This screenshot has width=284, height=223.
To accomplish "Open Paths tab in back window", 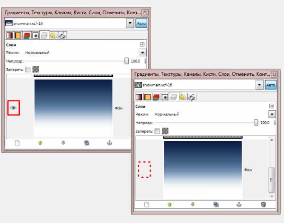I will coord(62,36).
